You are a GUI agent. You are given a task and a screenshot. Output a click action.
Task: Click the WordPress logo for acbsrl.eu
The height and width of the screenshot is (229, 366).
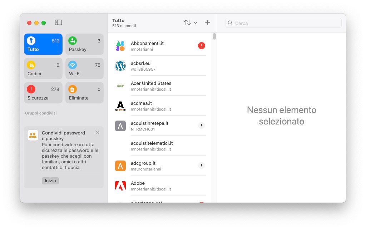tap(120, 66)
